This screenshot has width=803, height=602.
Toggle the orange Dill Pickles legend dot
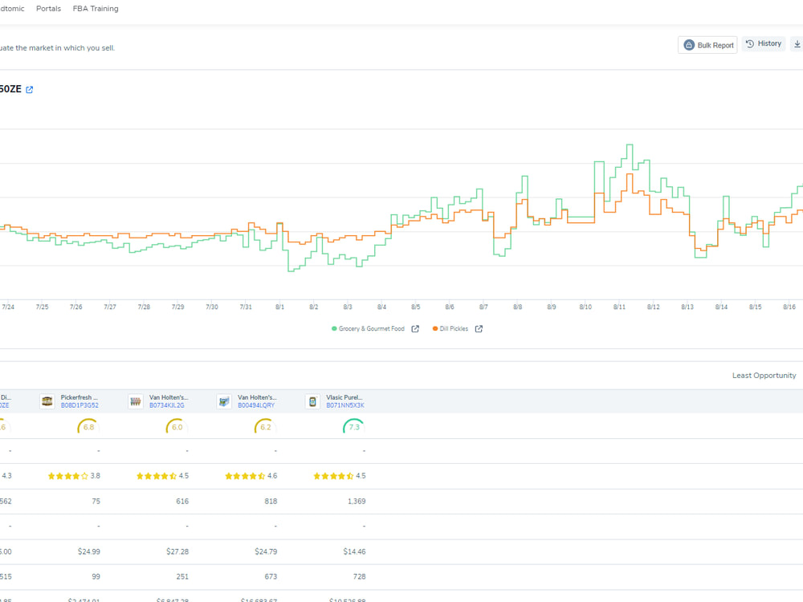point(435,328)
